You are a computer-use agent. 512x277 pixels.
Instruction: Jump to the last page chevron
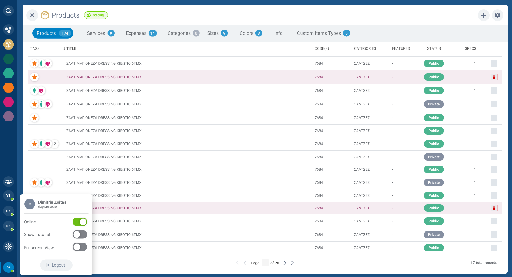tap(293, 263)
